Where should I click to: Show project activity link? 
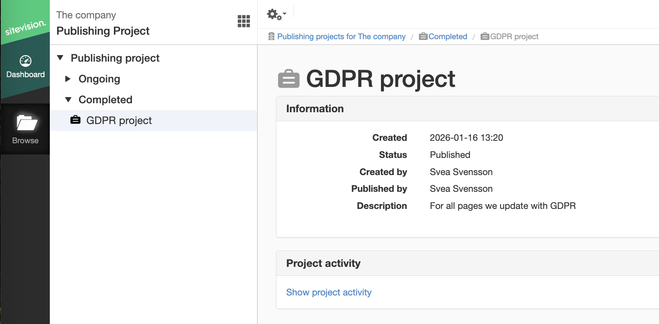pos(329,292)
